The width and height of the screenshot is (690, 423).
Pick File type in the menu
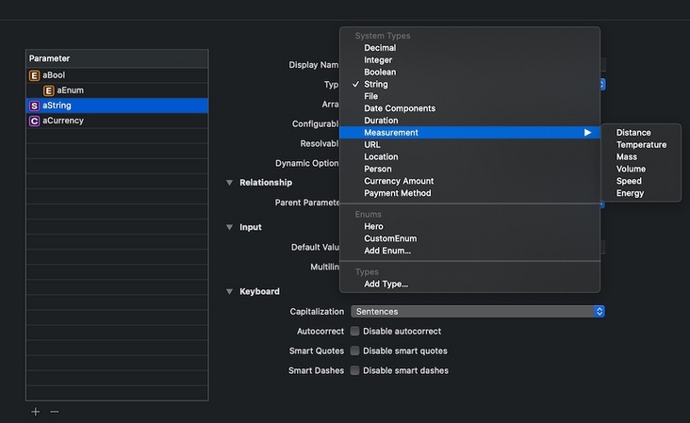tap(470, 96)
